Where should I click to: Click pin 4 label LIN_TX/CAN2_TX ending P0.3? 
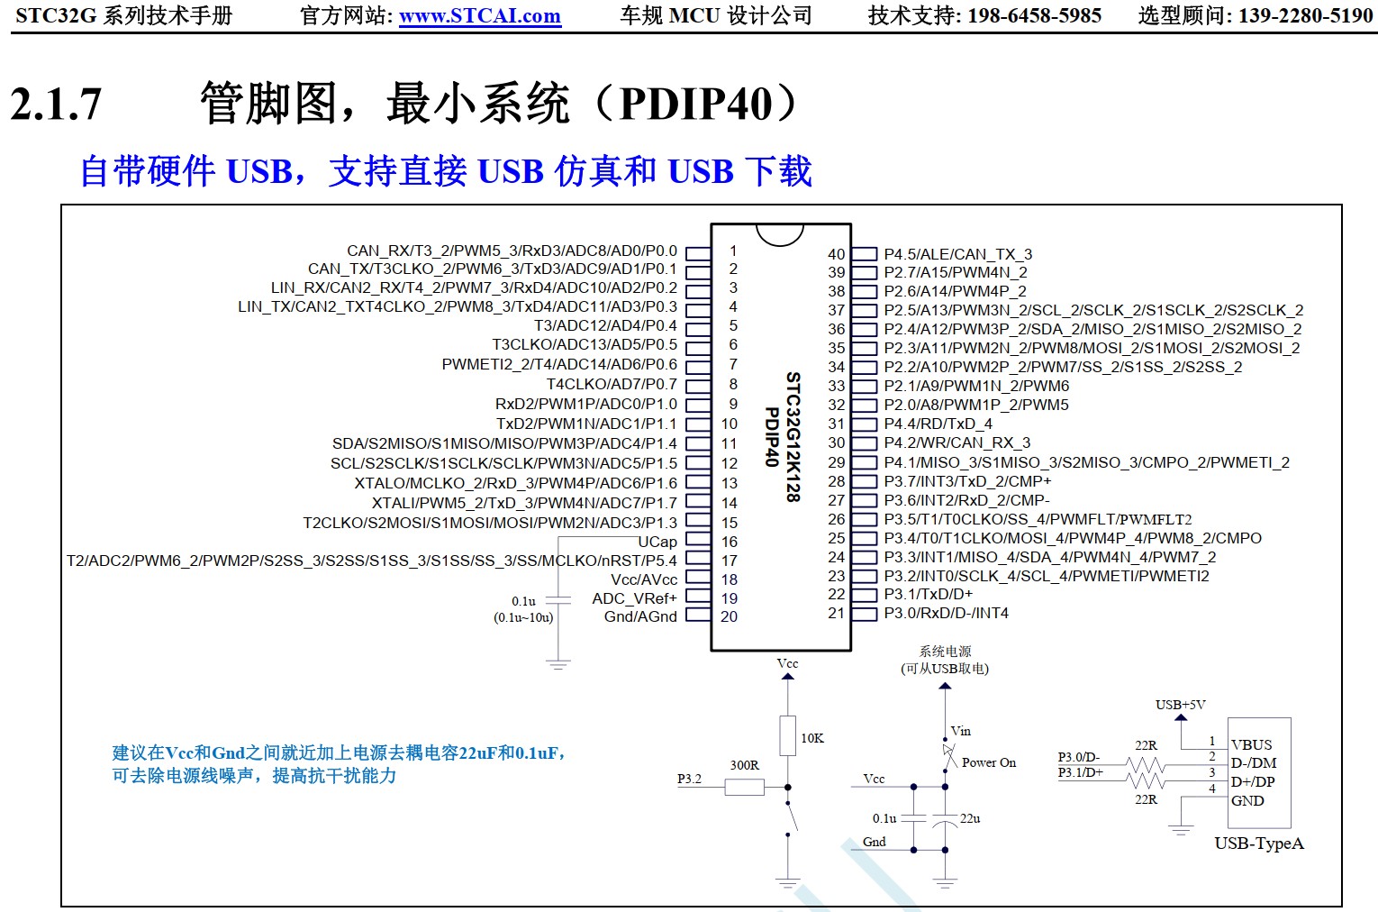(x=458, y=306)
